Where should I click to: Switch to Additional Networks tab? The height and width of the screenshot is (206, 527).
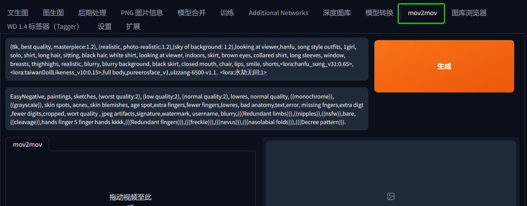[278, 13]
